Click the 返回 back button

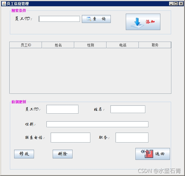[153, 154]
